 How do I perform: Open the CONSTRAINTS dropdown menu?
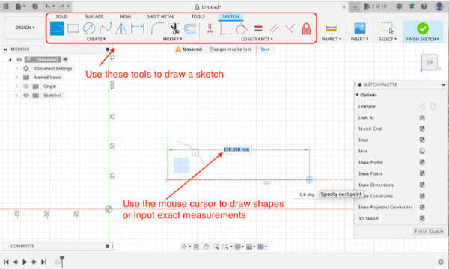(257, 39)
